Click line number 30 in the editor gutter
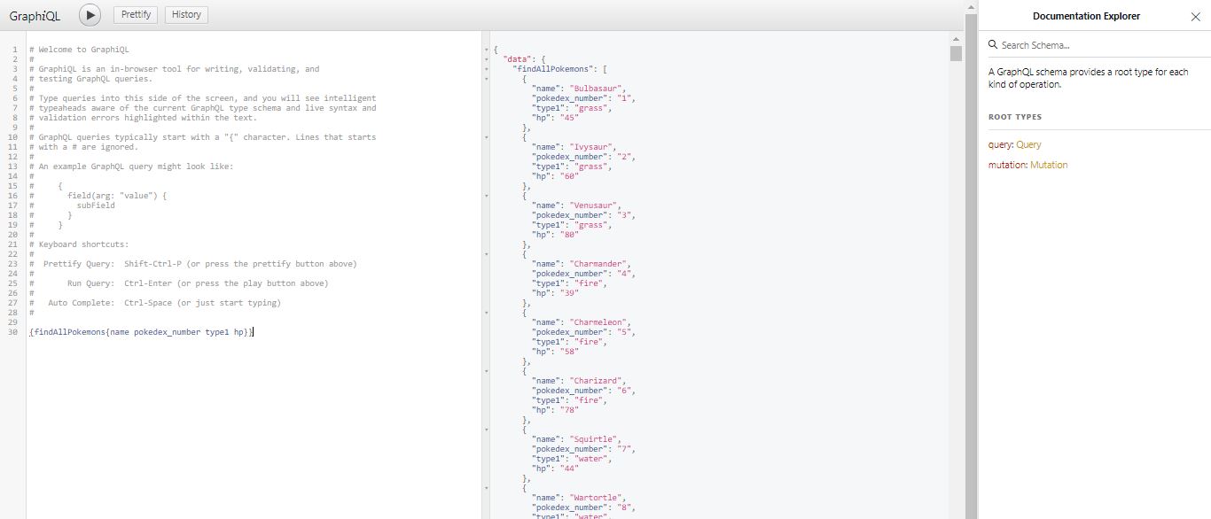Screen dimensions: 1211x519 (12, 332)
